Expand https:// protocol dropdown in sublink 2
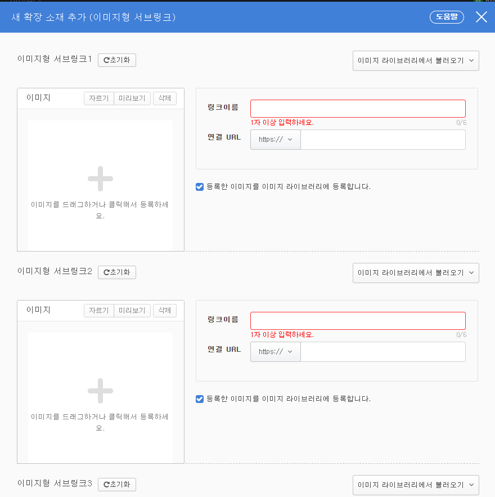The width and height of the screenshot is (495, 497). [275, 352]
